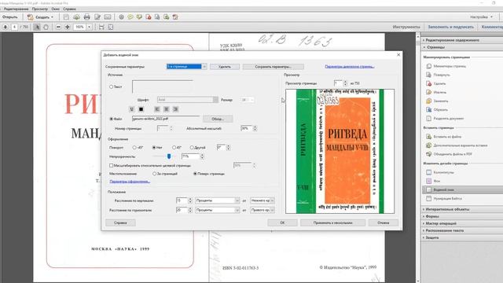
Task: Open the Правого края reference dropdown
Action: pos(262,210)
